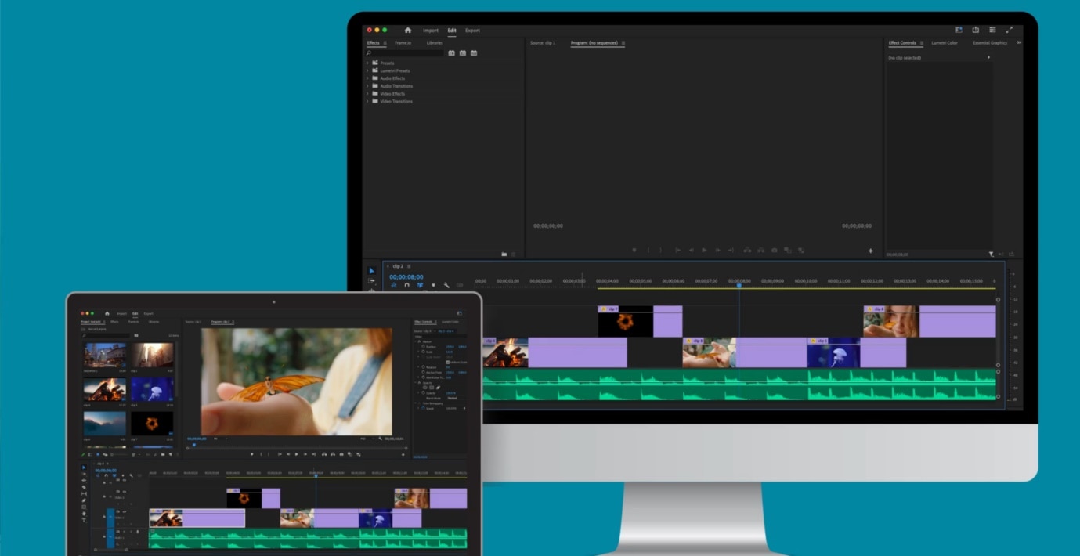Toggle Linked Selection in the monitor timeline
Image resolution: width=1080 pixels, height=556 pixels.
[x=420, y=286]
